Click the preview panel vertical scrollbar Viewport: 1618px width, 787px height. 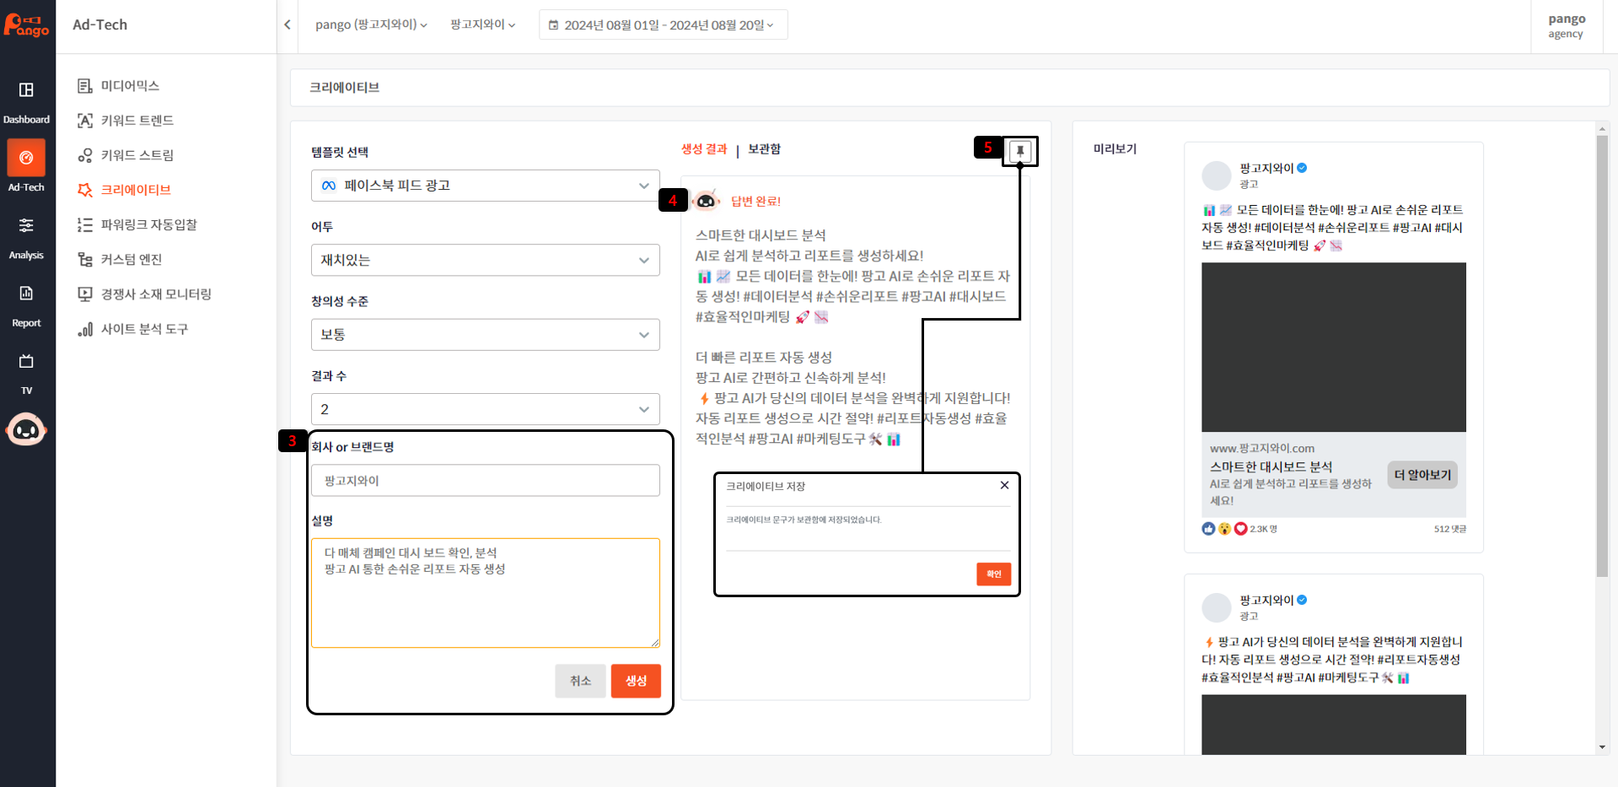[x=1602, y=356]
